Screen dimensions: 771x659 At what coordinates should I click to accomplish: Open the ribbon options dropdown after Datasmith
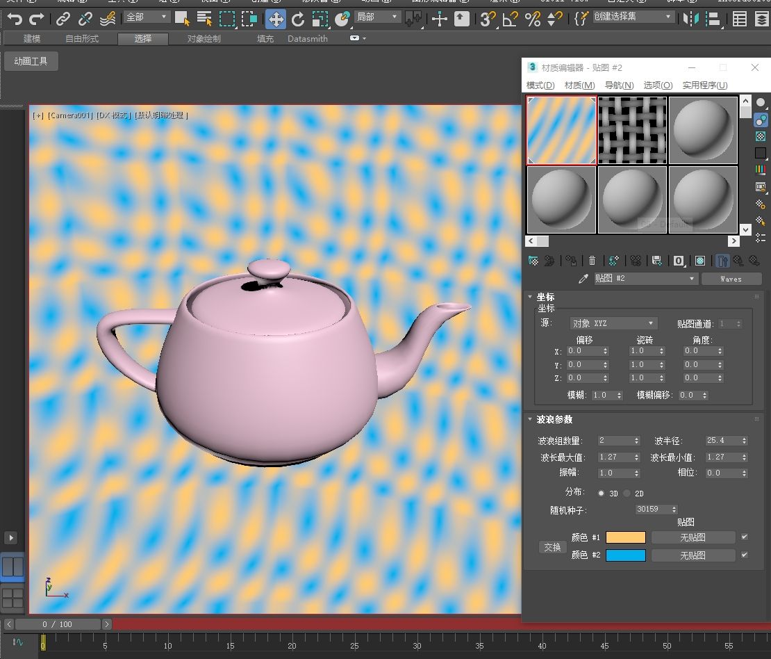pos(358,38)
